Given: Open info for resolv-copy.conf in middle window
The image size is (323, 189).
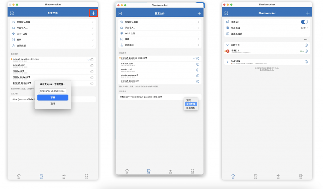Looking at the screenshot, I should [198, 76].
